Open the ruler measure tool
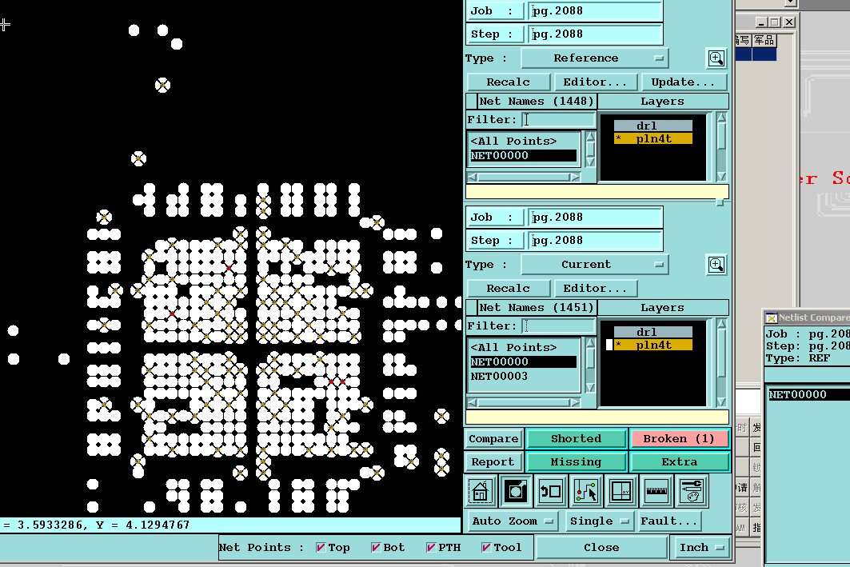This screenshot has height=567, width=850. coord(656,491)
